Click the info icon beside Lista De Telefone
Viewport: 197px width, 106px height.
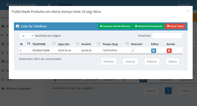click(17, 26)
